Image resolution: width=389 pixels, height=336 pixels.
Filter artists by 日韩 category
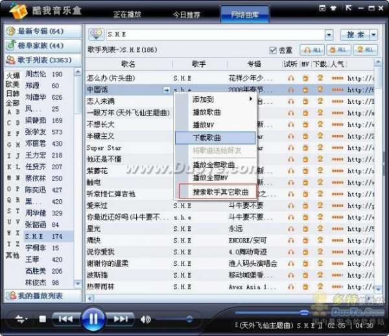[x=13, y=93]
